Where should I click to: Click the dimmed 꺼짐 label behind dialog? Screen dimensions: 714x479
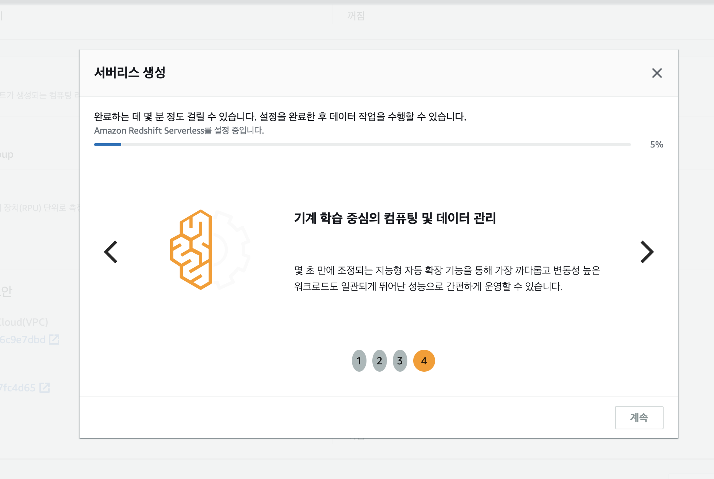coord(356,16)
